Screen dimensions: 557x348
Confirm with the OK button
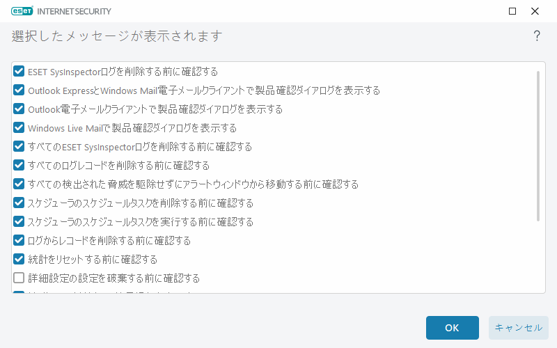point(452,328)
